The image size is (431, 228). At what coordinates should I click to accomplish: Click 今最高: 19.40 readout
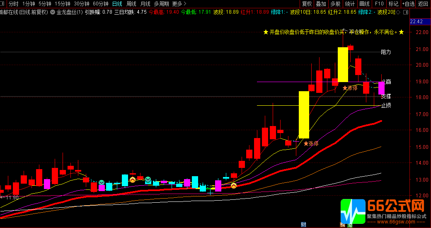pyautogui.click(x=164, y=12)
